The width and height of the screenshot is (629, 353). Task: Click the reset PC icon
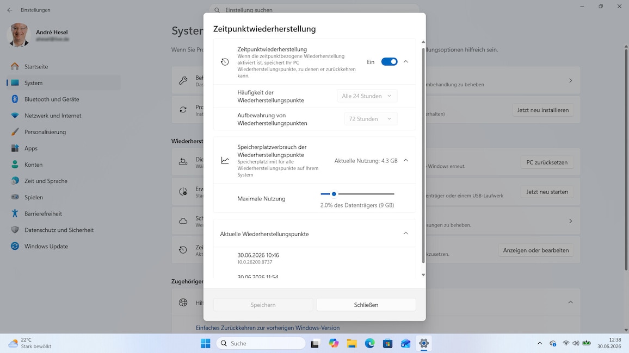(x=183, y=162)
